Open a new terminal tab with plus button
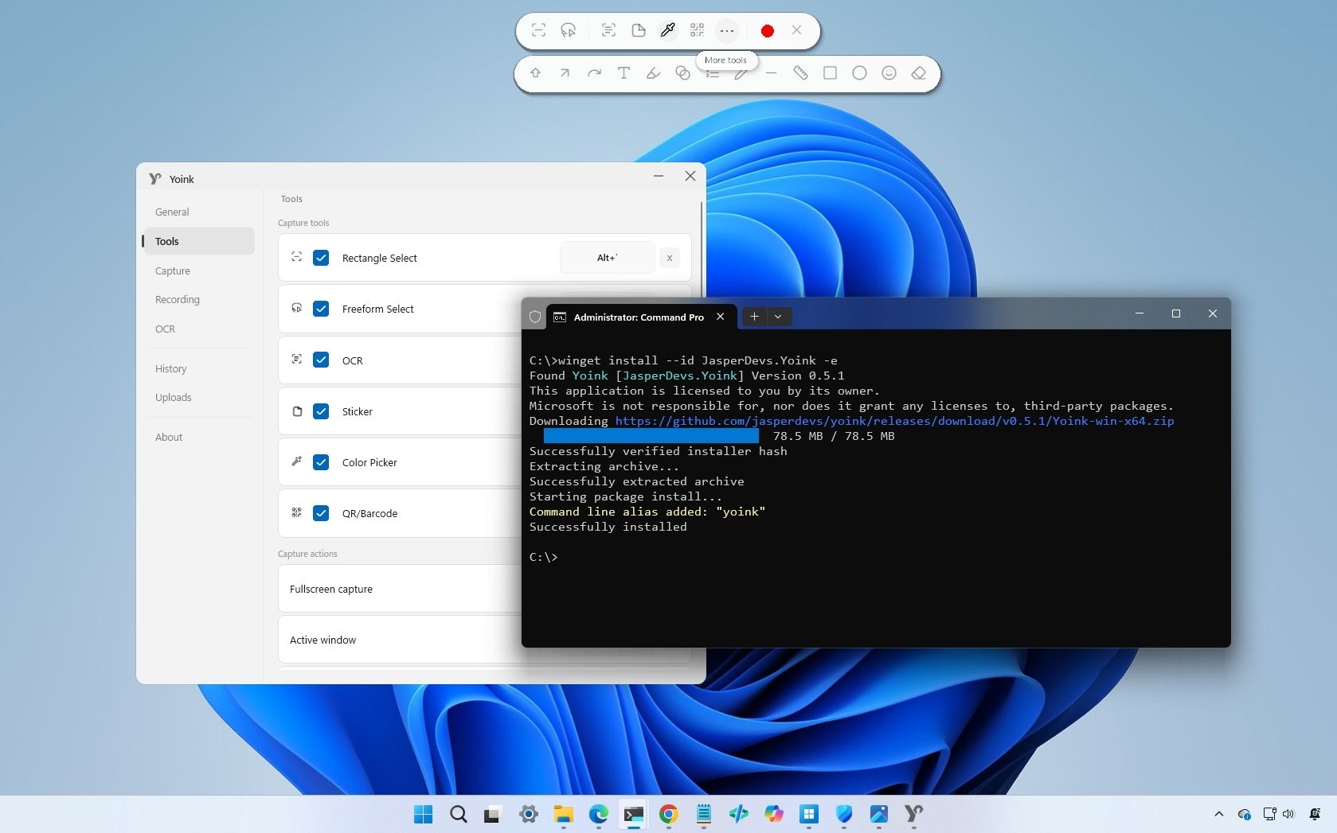This screenshot has width=1337, height=833. (x=754, y=317)
